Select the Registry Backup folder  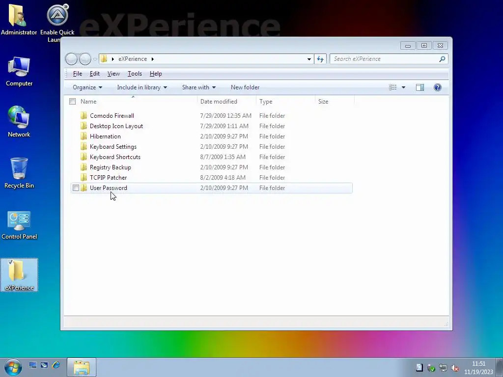tap(111, 167)
